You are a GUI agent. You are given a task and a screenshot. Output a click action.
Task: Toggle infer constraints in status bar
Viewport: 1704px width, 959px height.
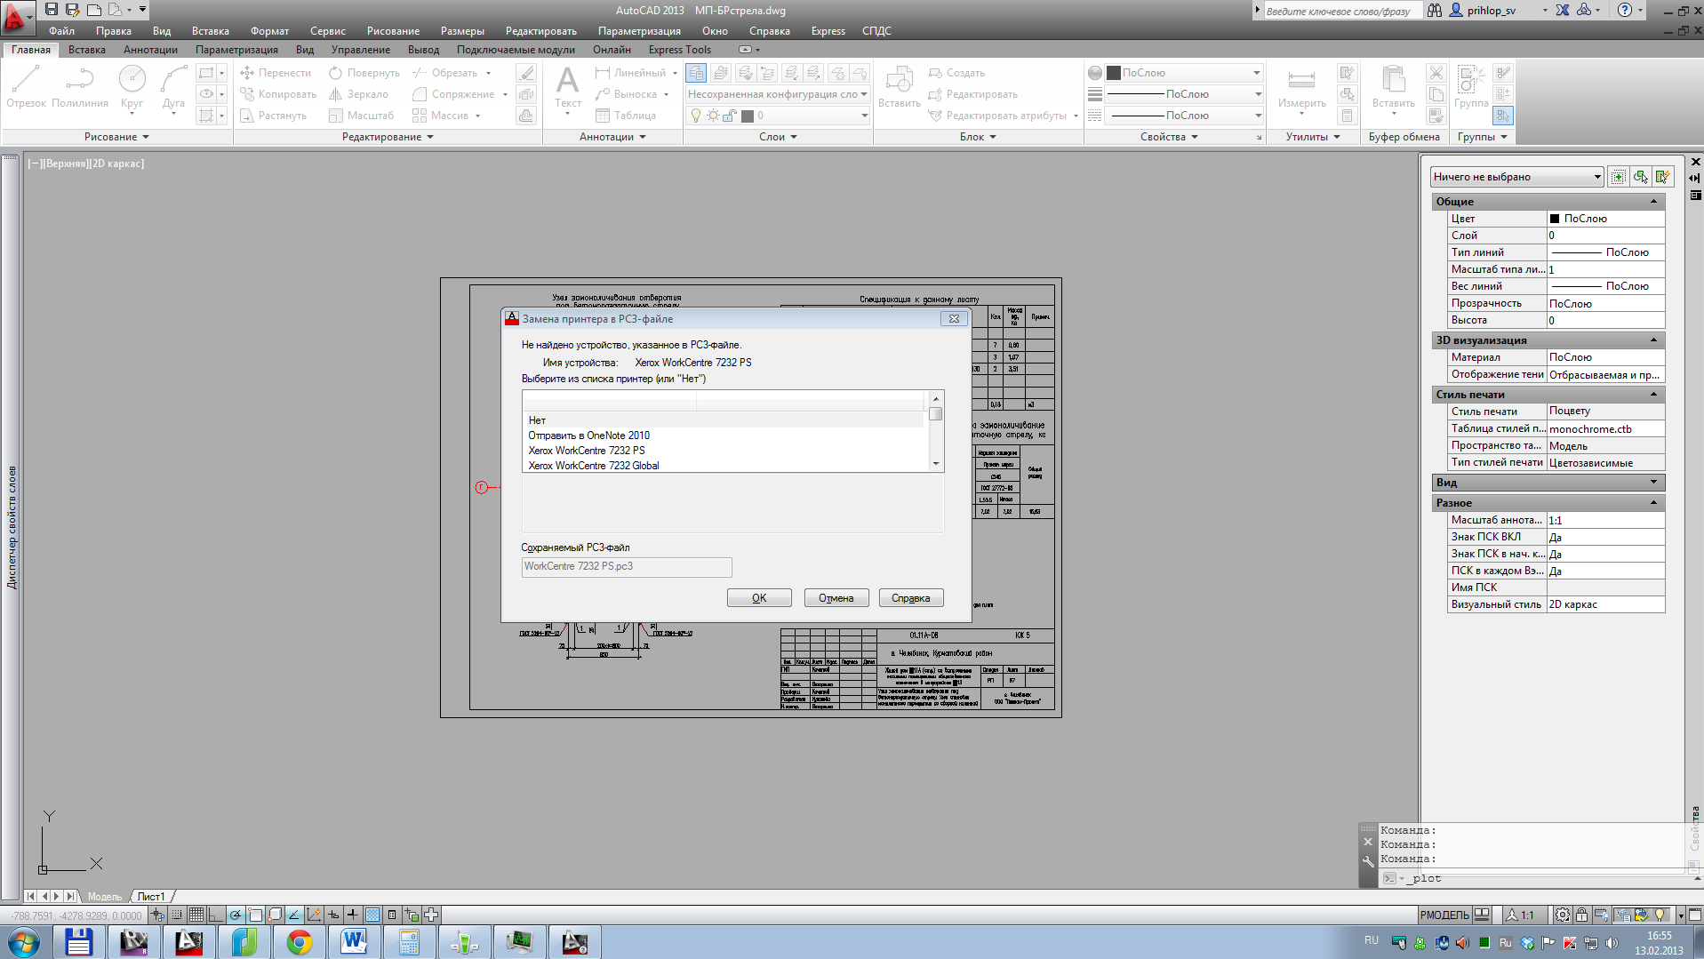pos(157,915)
